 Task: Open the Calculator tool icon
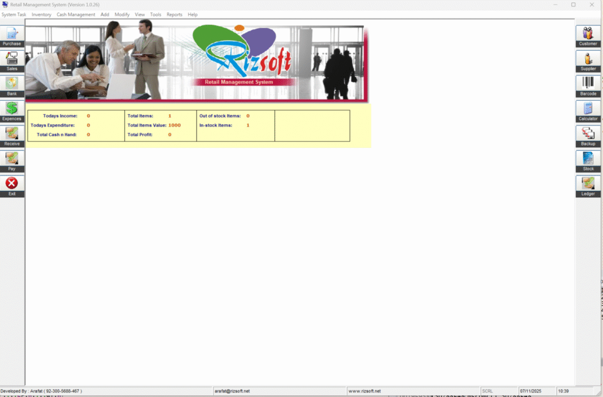click(x=588, y=109)
